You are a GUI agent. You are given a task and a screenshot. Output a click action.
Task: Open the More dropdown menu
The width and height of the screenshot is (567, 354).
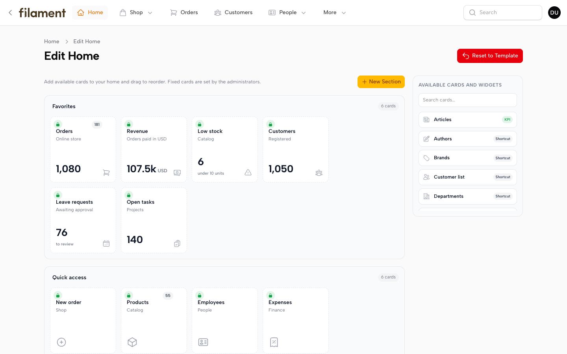[335, 13]
